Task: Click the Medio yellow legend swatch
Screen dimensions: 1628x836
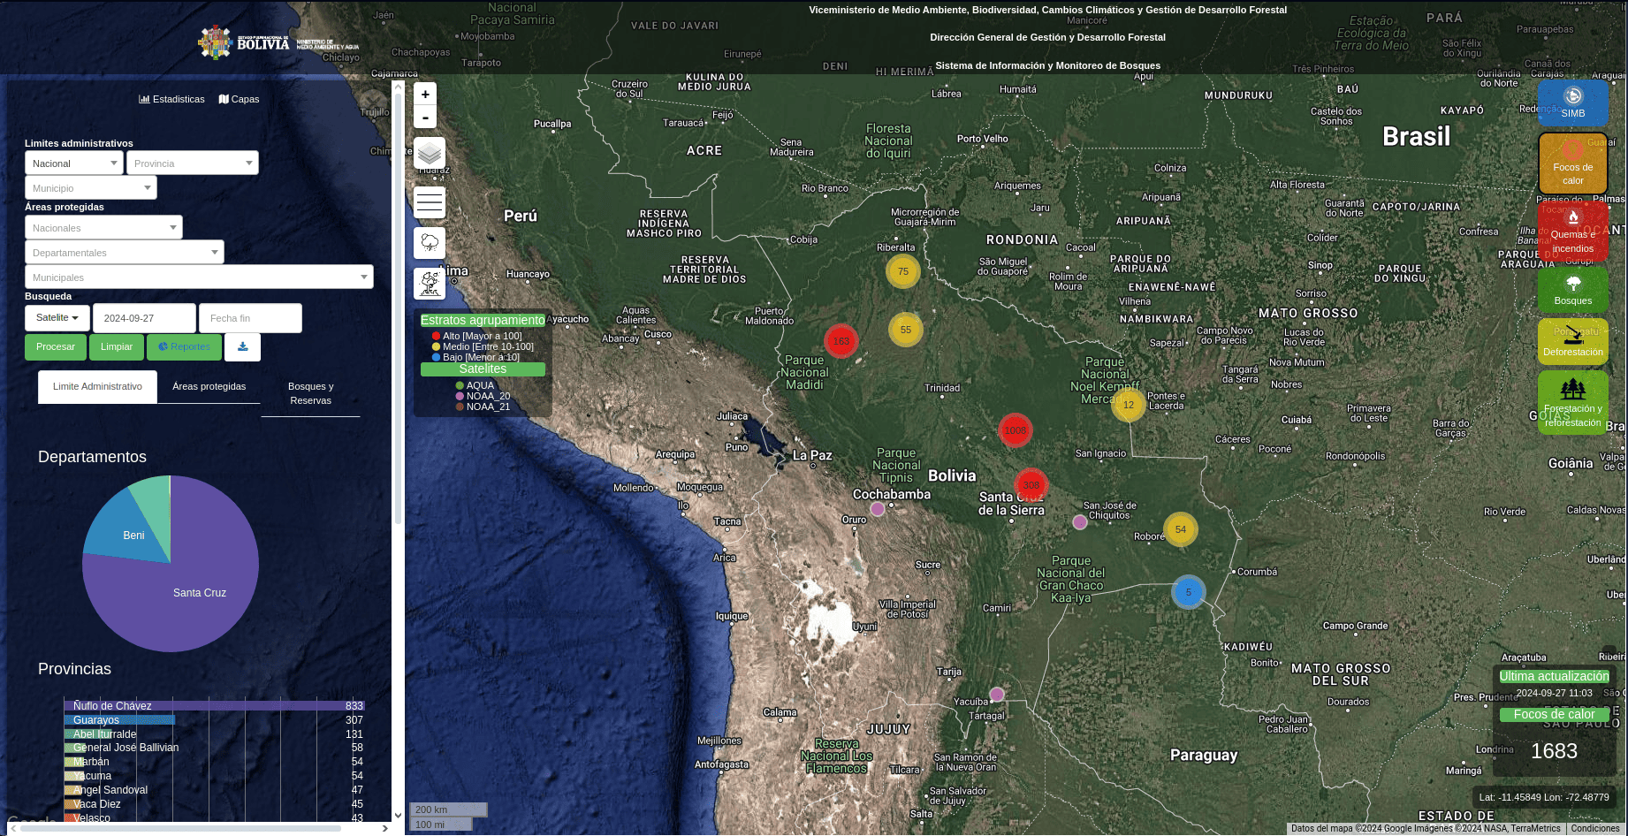Action: coord(436,346)
